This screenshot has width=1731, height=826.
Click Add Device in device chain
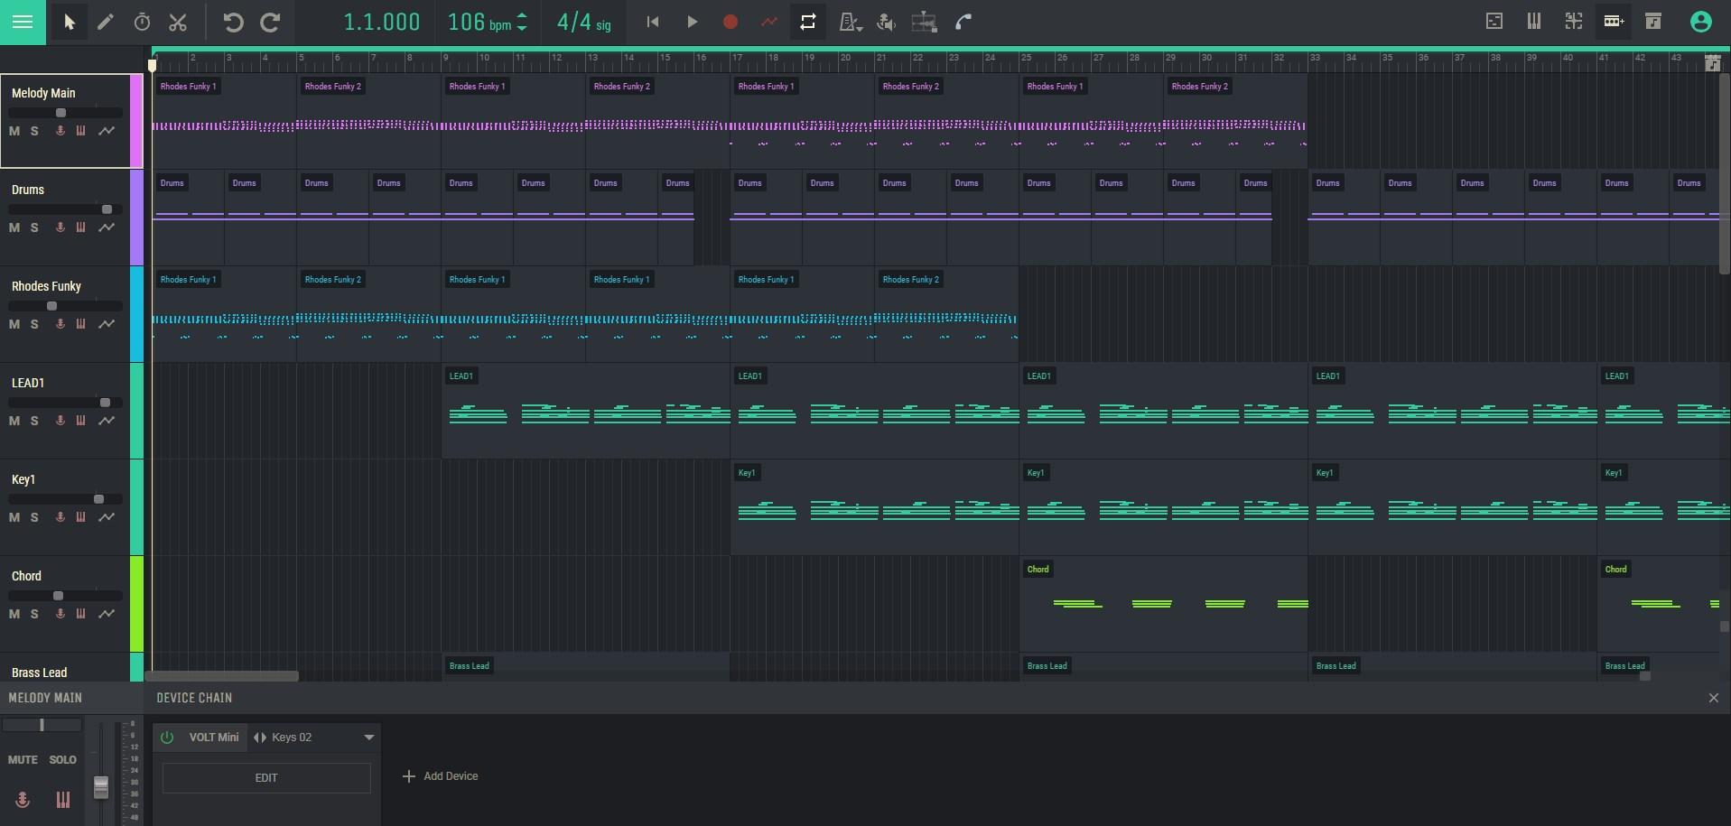441,776
